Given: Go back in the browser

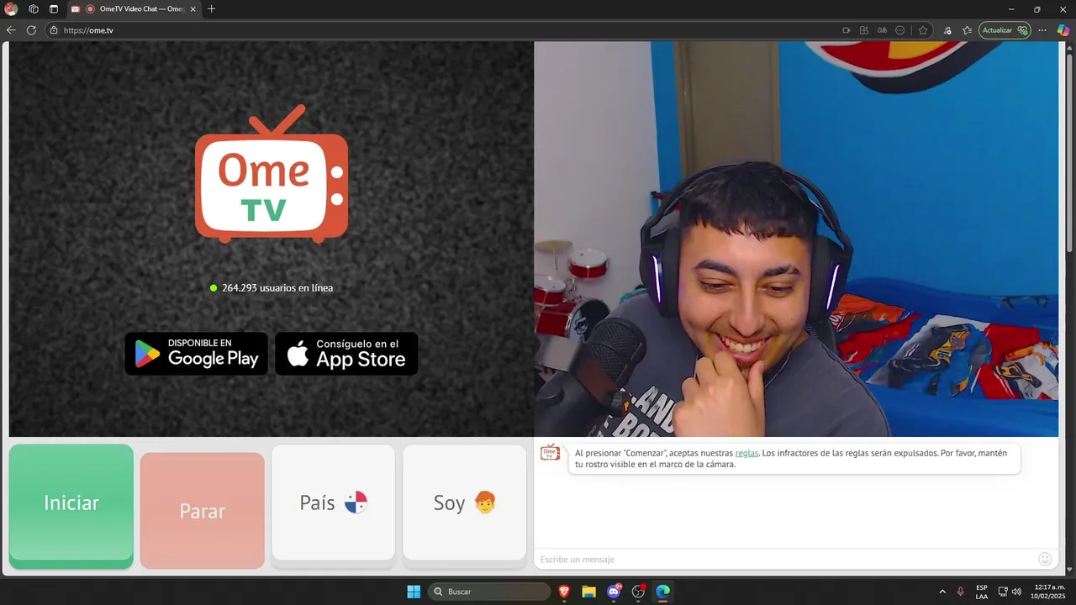Looking at the screenshot, I should (x=11, y=30).
